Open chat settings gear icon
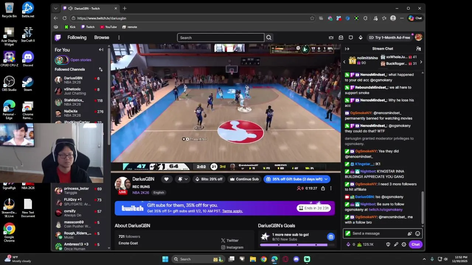Screen dimensions: 472x265 [x=404, y=244]
